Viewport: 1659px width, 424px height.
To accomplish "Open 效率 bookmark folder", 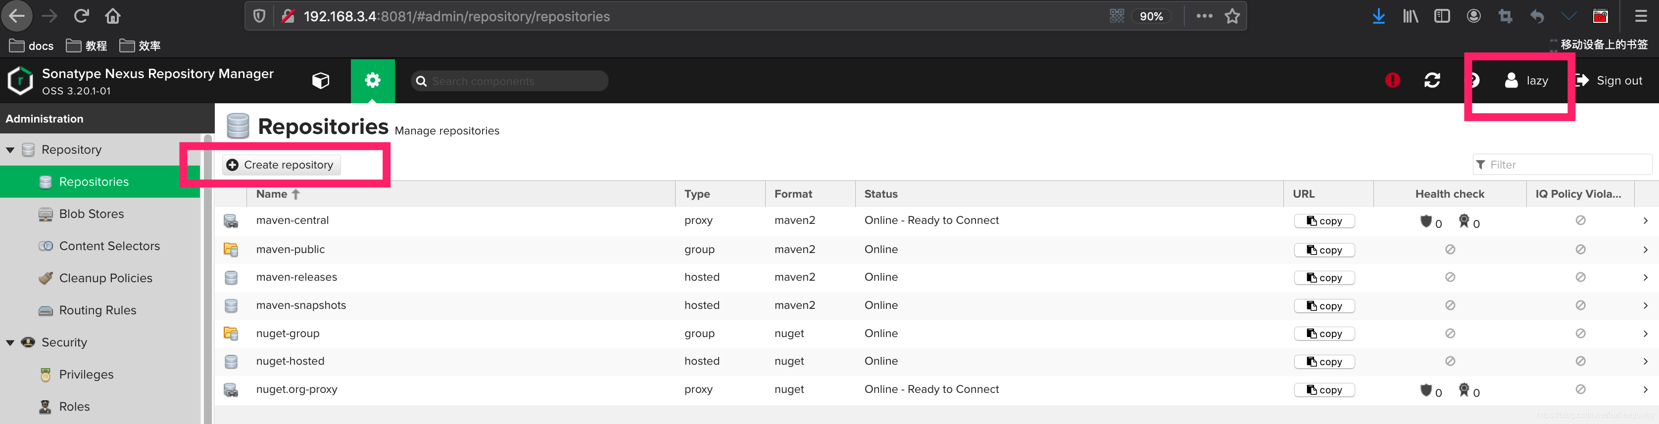I will coord(140,45).
